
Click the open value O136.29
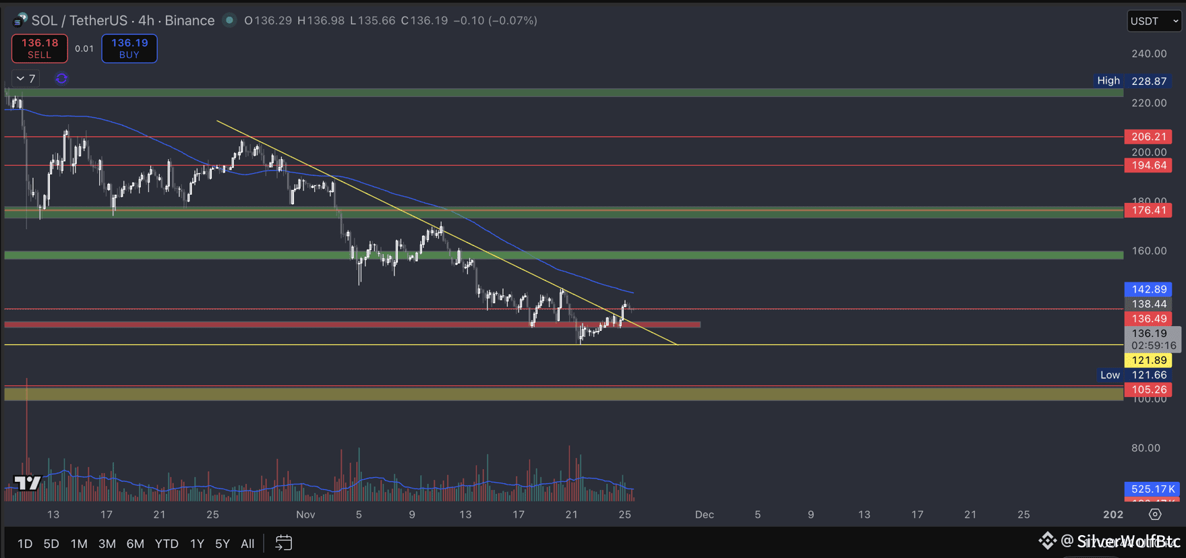click(268, 20)
